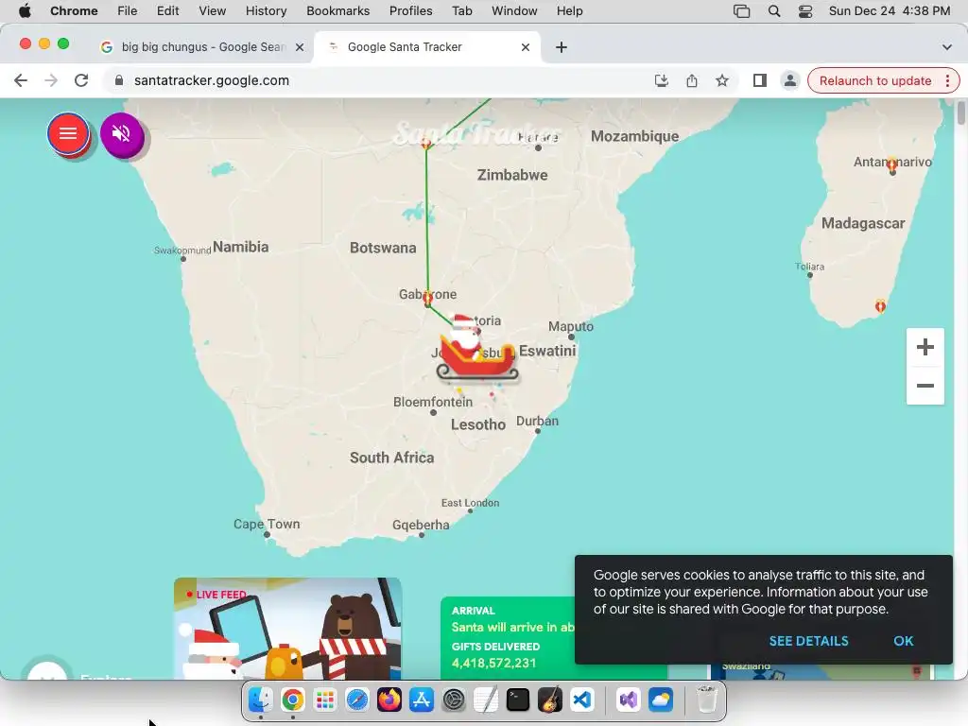The width and height of the screenshot is (968, 726).
Task: Click the gift marker at Gaborone
Action: 428,300
